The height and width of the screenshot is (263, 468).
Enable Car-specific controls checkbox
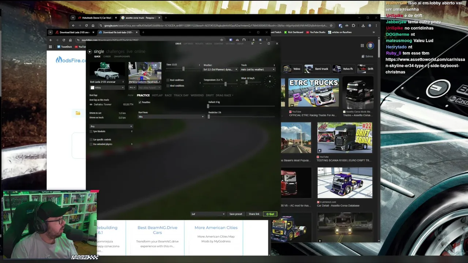click(91, 140)
